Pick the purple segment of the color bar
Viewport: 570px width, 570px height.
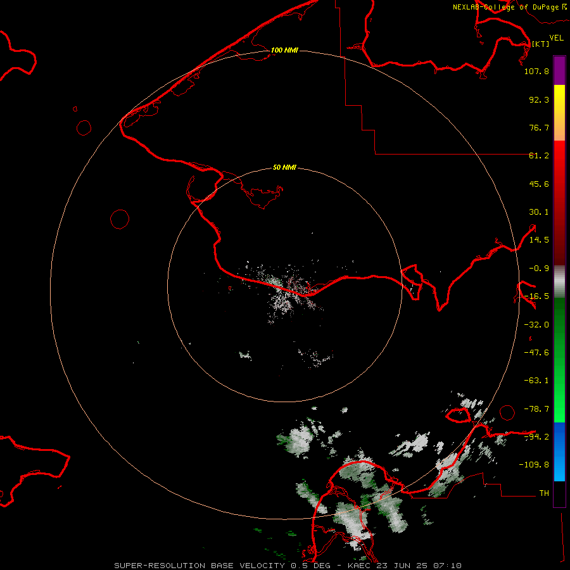[559, 70]
